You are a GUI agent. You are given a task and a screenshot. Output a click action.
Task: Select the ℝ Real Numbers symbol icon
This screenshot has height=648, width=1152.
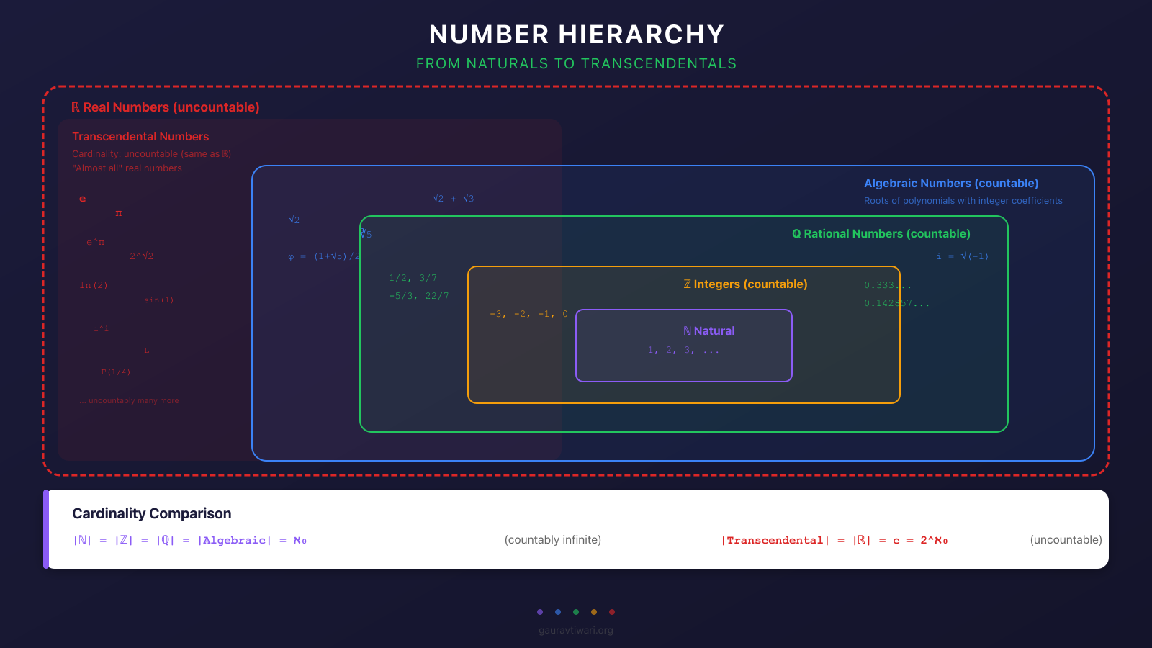pyautogui.click(x=76, y=107)
